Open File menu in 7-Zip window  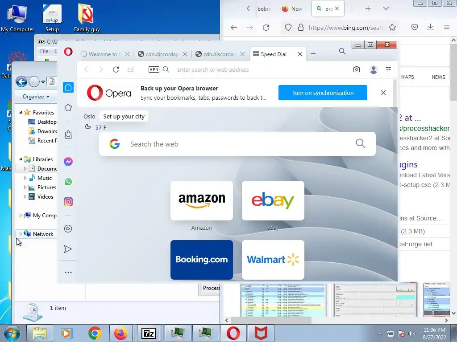coord(44,51)
